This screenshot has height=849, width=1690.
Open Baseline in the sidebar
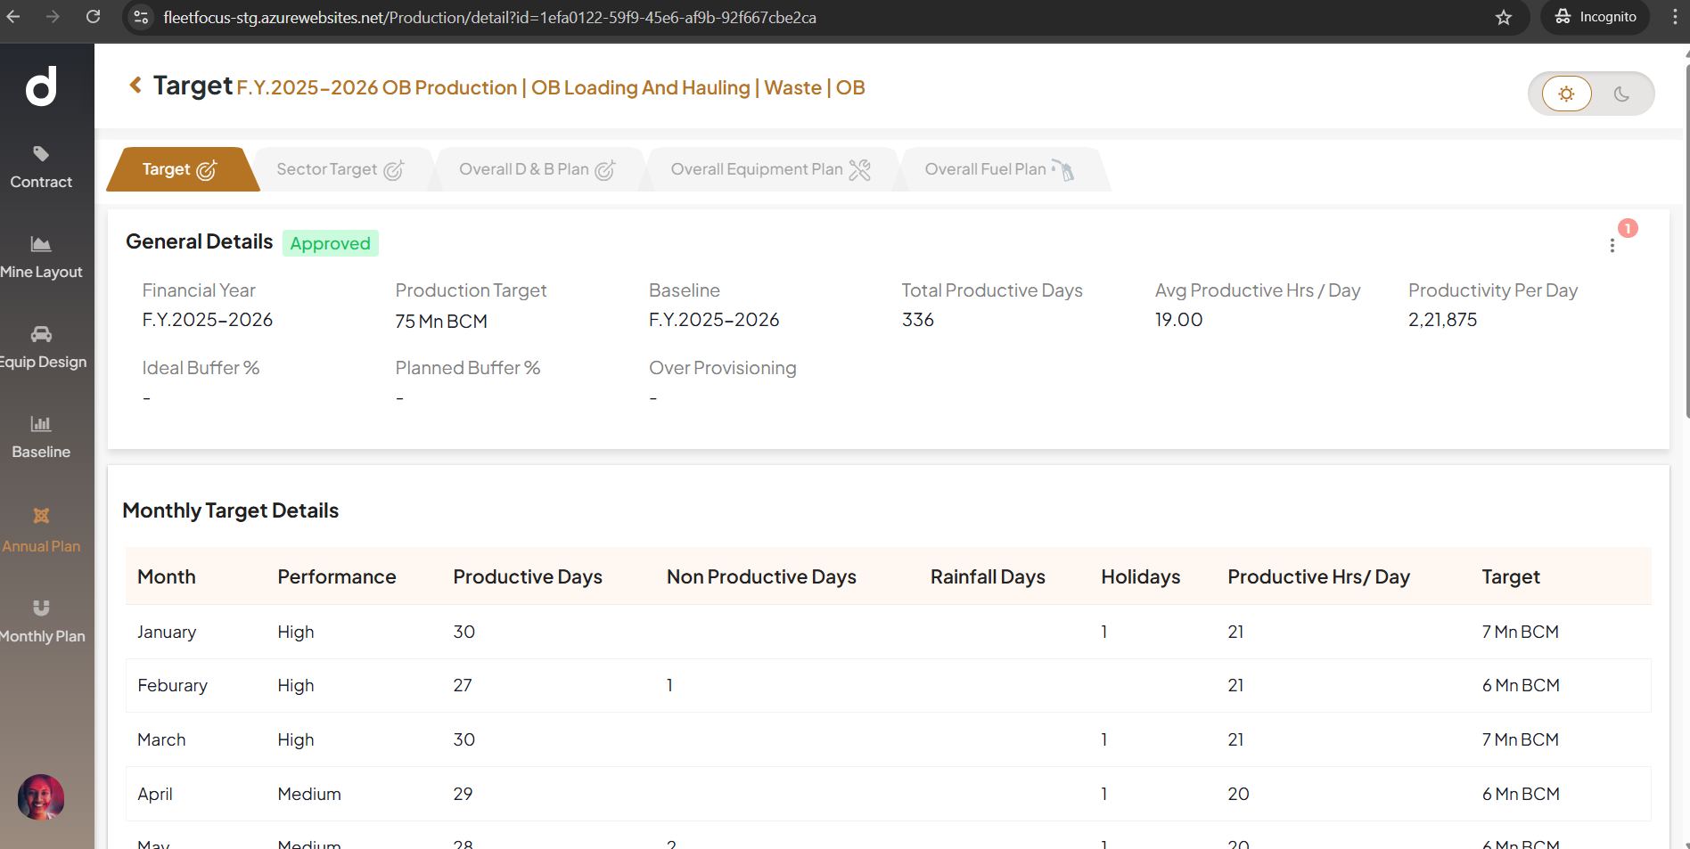click(x=41, y=437)
